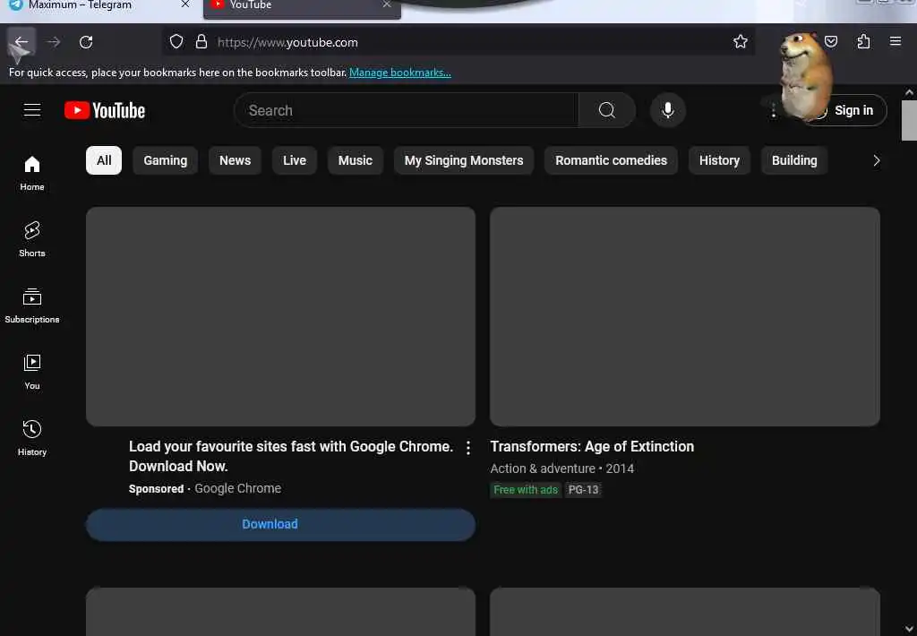Select the Building filter chip
Screen dimensions: 917x636
794,160
